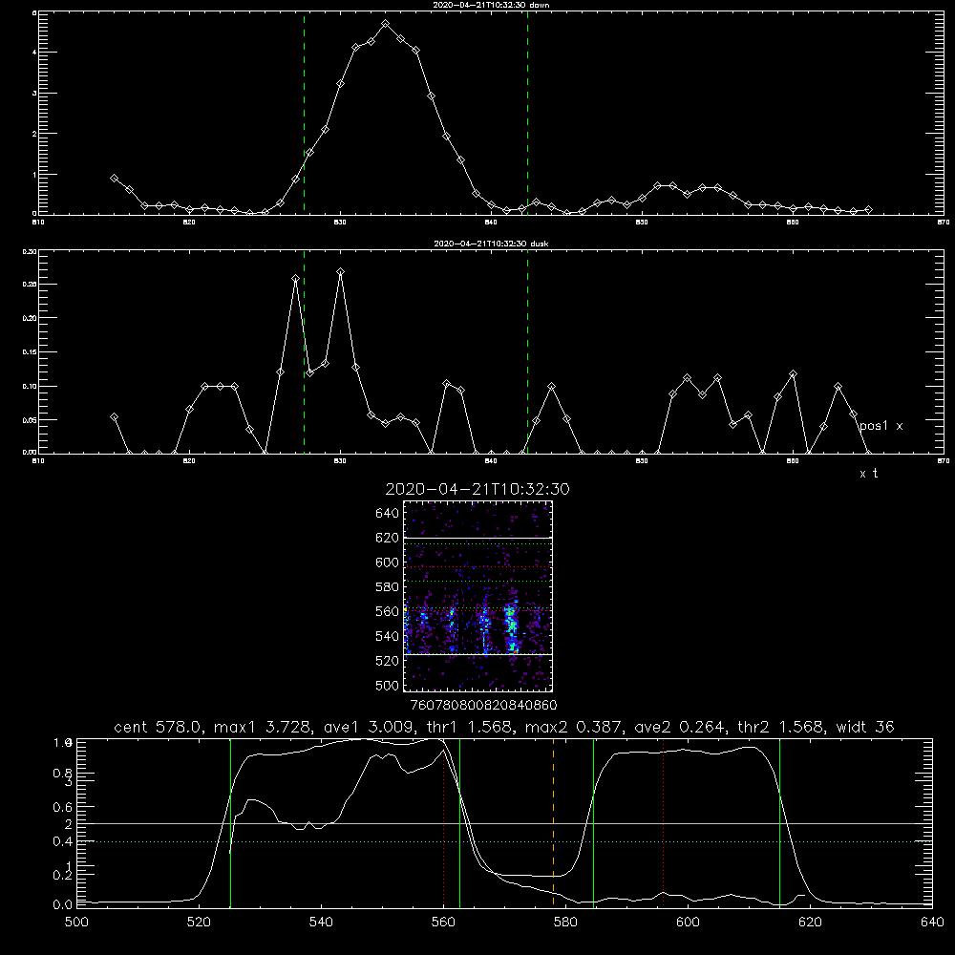Click the 'x t' annotation below dusk plot
955x955 pixels.
tap(869, 474)
